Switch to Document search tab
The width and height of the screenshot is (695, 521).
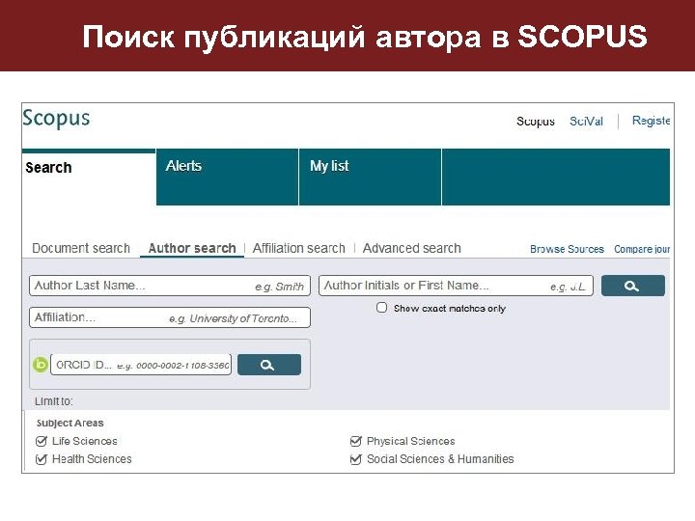(x=81, y=248)
